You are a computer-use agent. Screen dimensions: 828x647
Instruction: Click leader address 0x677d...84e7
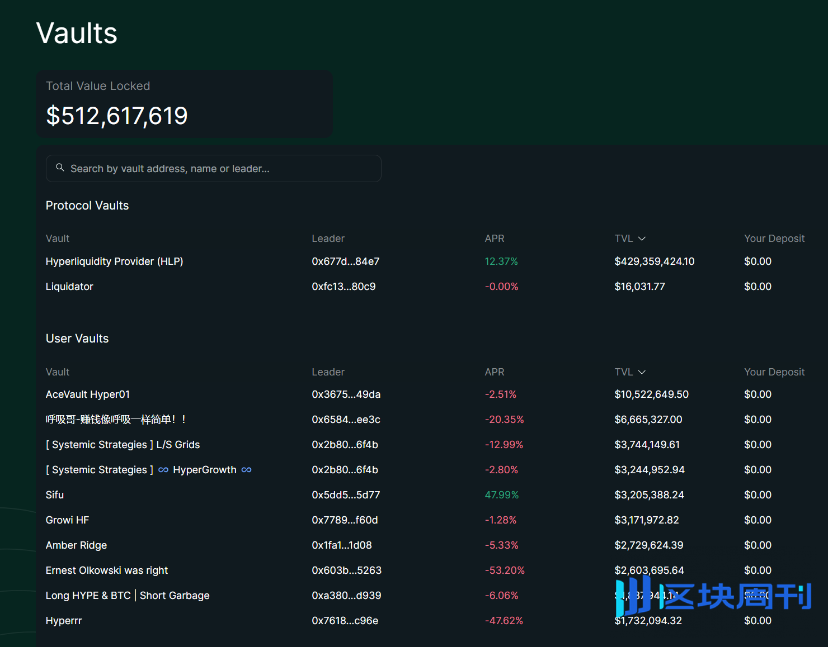345,261
